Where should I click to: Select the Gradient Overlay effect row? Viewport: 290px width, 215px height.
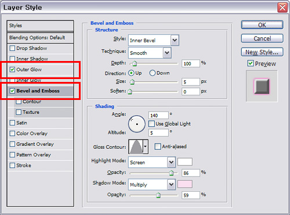click(40, 144)
